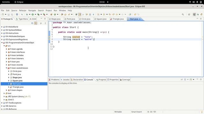Screen dimensions: 204x114
Task: Click the warning marker on line 7
Action: pyautogui.click(x=49, y=37)
